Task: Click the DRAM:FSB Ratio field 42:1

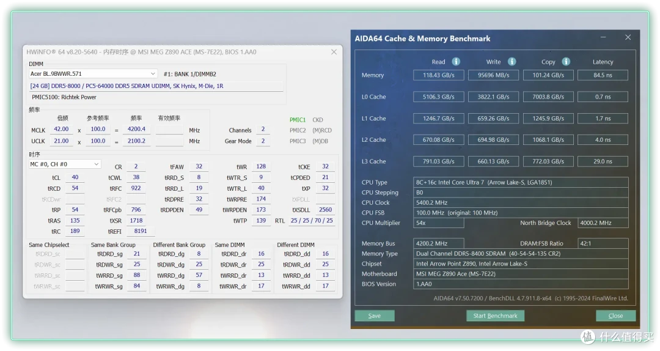Action: pyautogui.click(x=603, y=243)
